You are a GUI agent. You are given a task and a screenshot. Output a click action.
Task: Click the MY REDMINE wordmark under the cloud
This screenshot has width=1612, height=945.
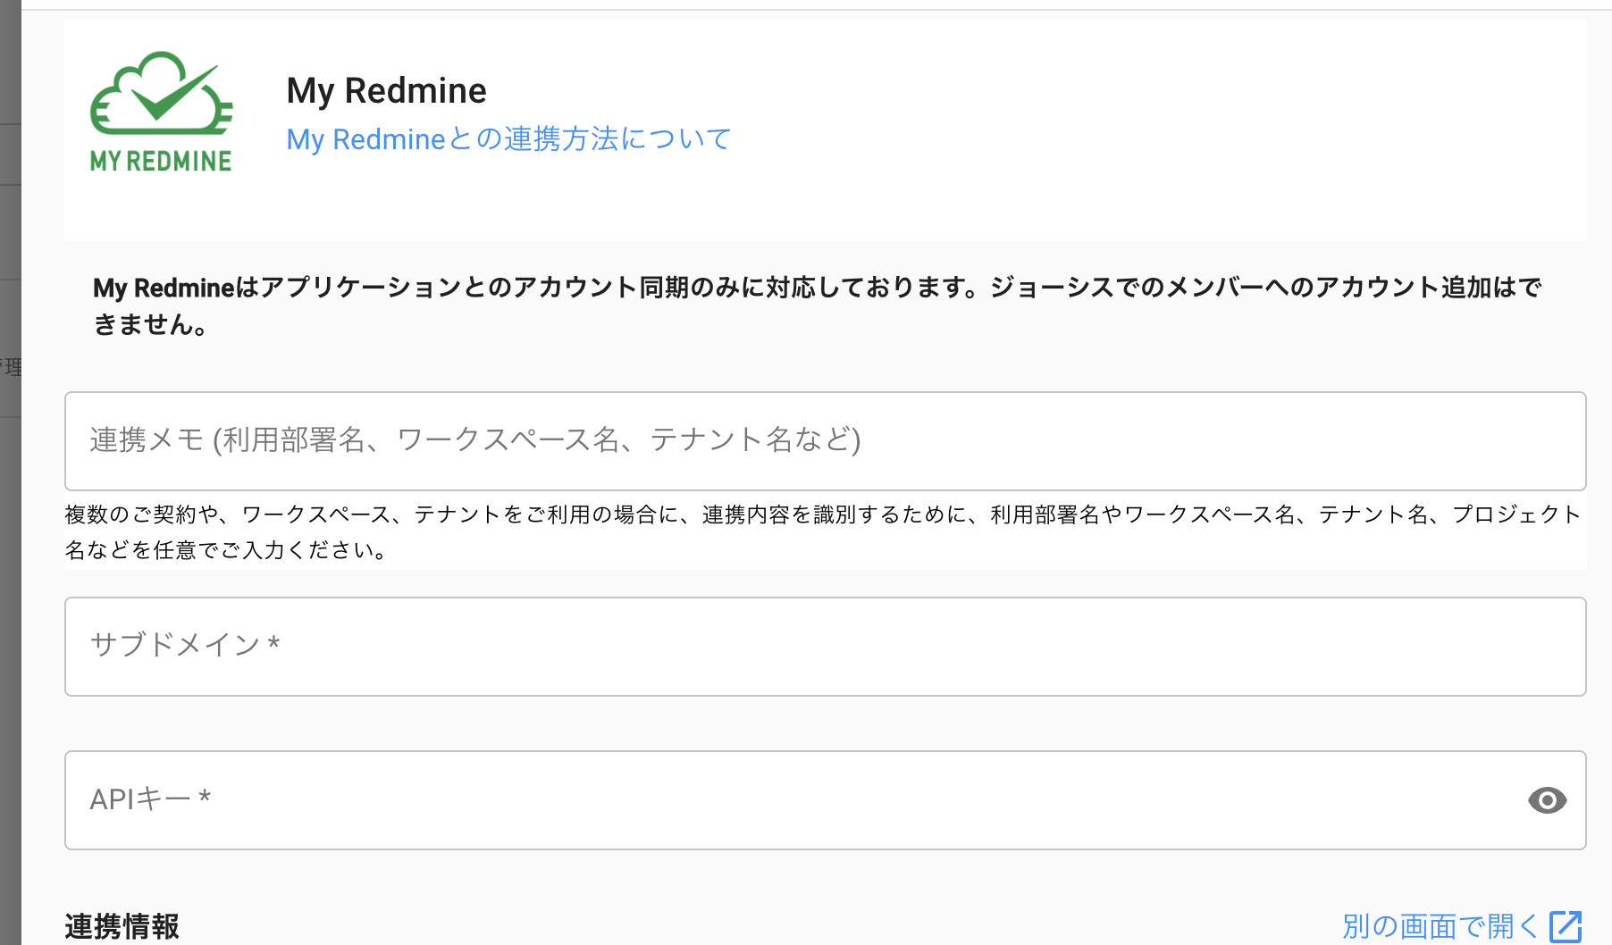point(161,162)
